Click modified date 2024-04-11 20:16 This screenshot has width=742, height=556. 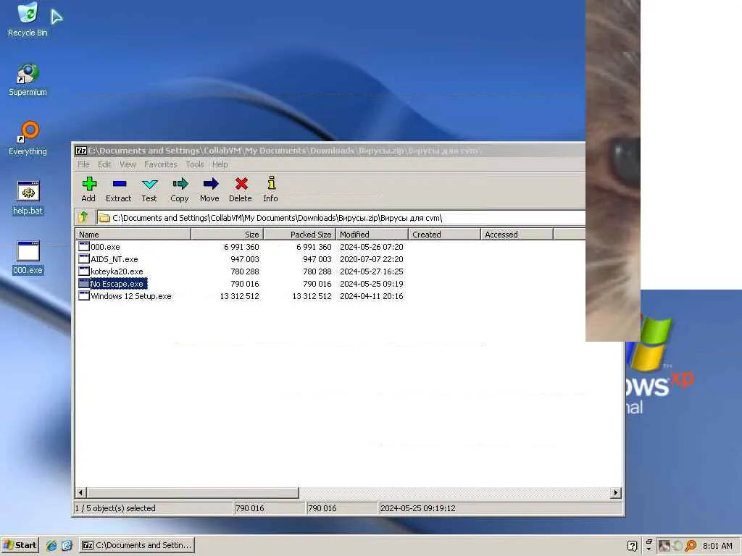point(372,296)
